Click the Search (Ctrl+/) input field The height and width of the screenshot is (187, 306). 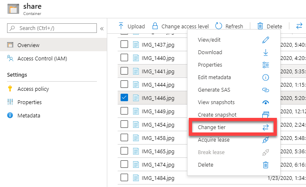[x=52, y=28]
